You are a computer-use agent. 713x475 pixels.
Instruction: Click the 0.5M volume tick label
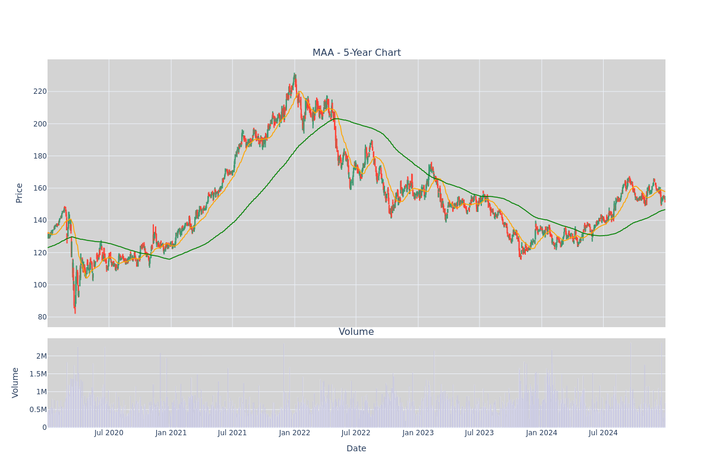[x=37, y=409]
